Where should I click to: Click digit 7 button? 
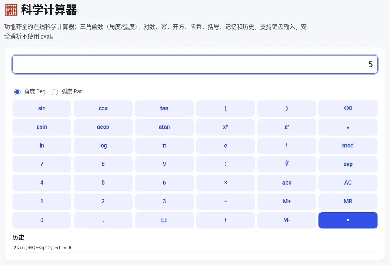tap(42, 164)
